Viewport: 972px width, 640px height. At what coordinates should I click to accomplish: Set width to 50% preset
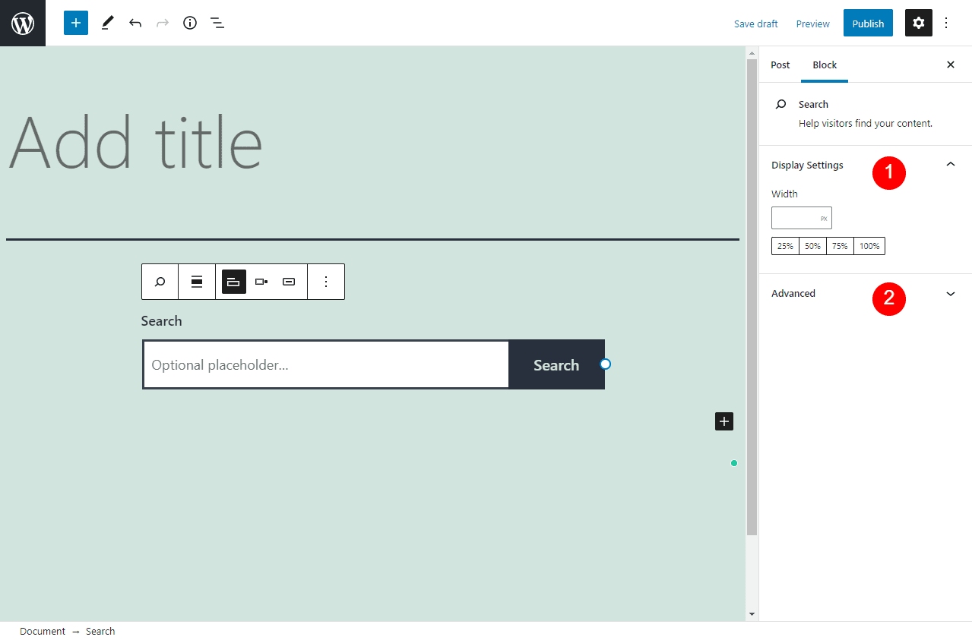click(x=812, y=246)
